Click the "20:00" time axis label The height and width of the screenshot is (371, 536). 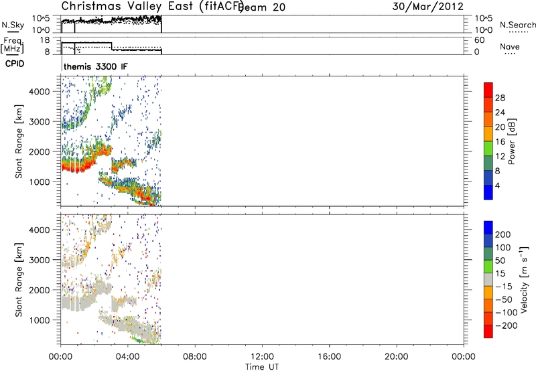click(396, 357)
